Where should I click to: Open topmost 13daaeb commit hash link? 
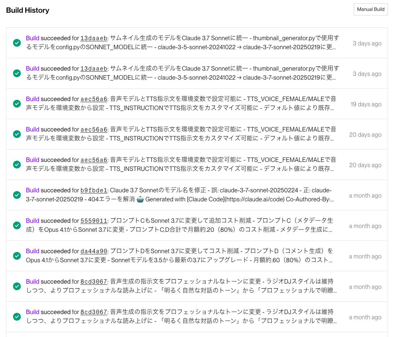[94, 38]
